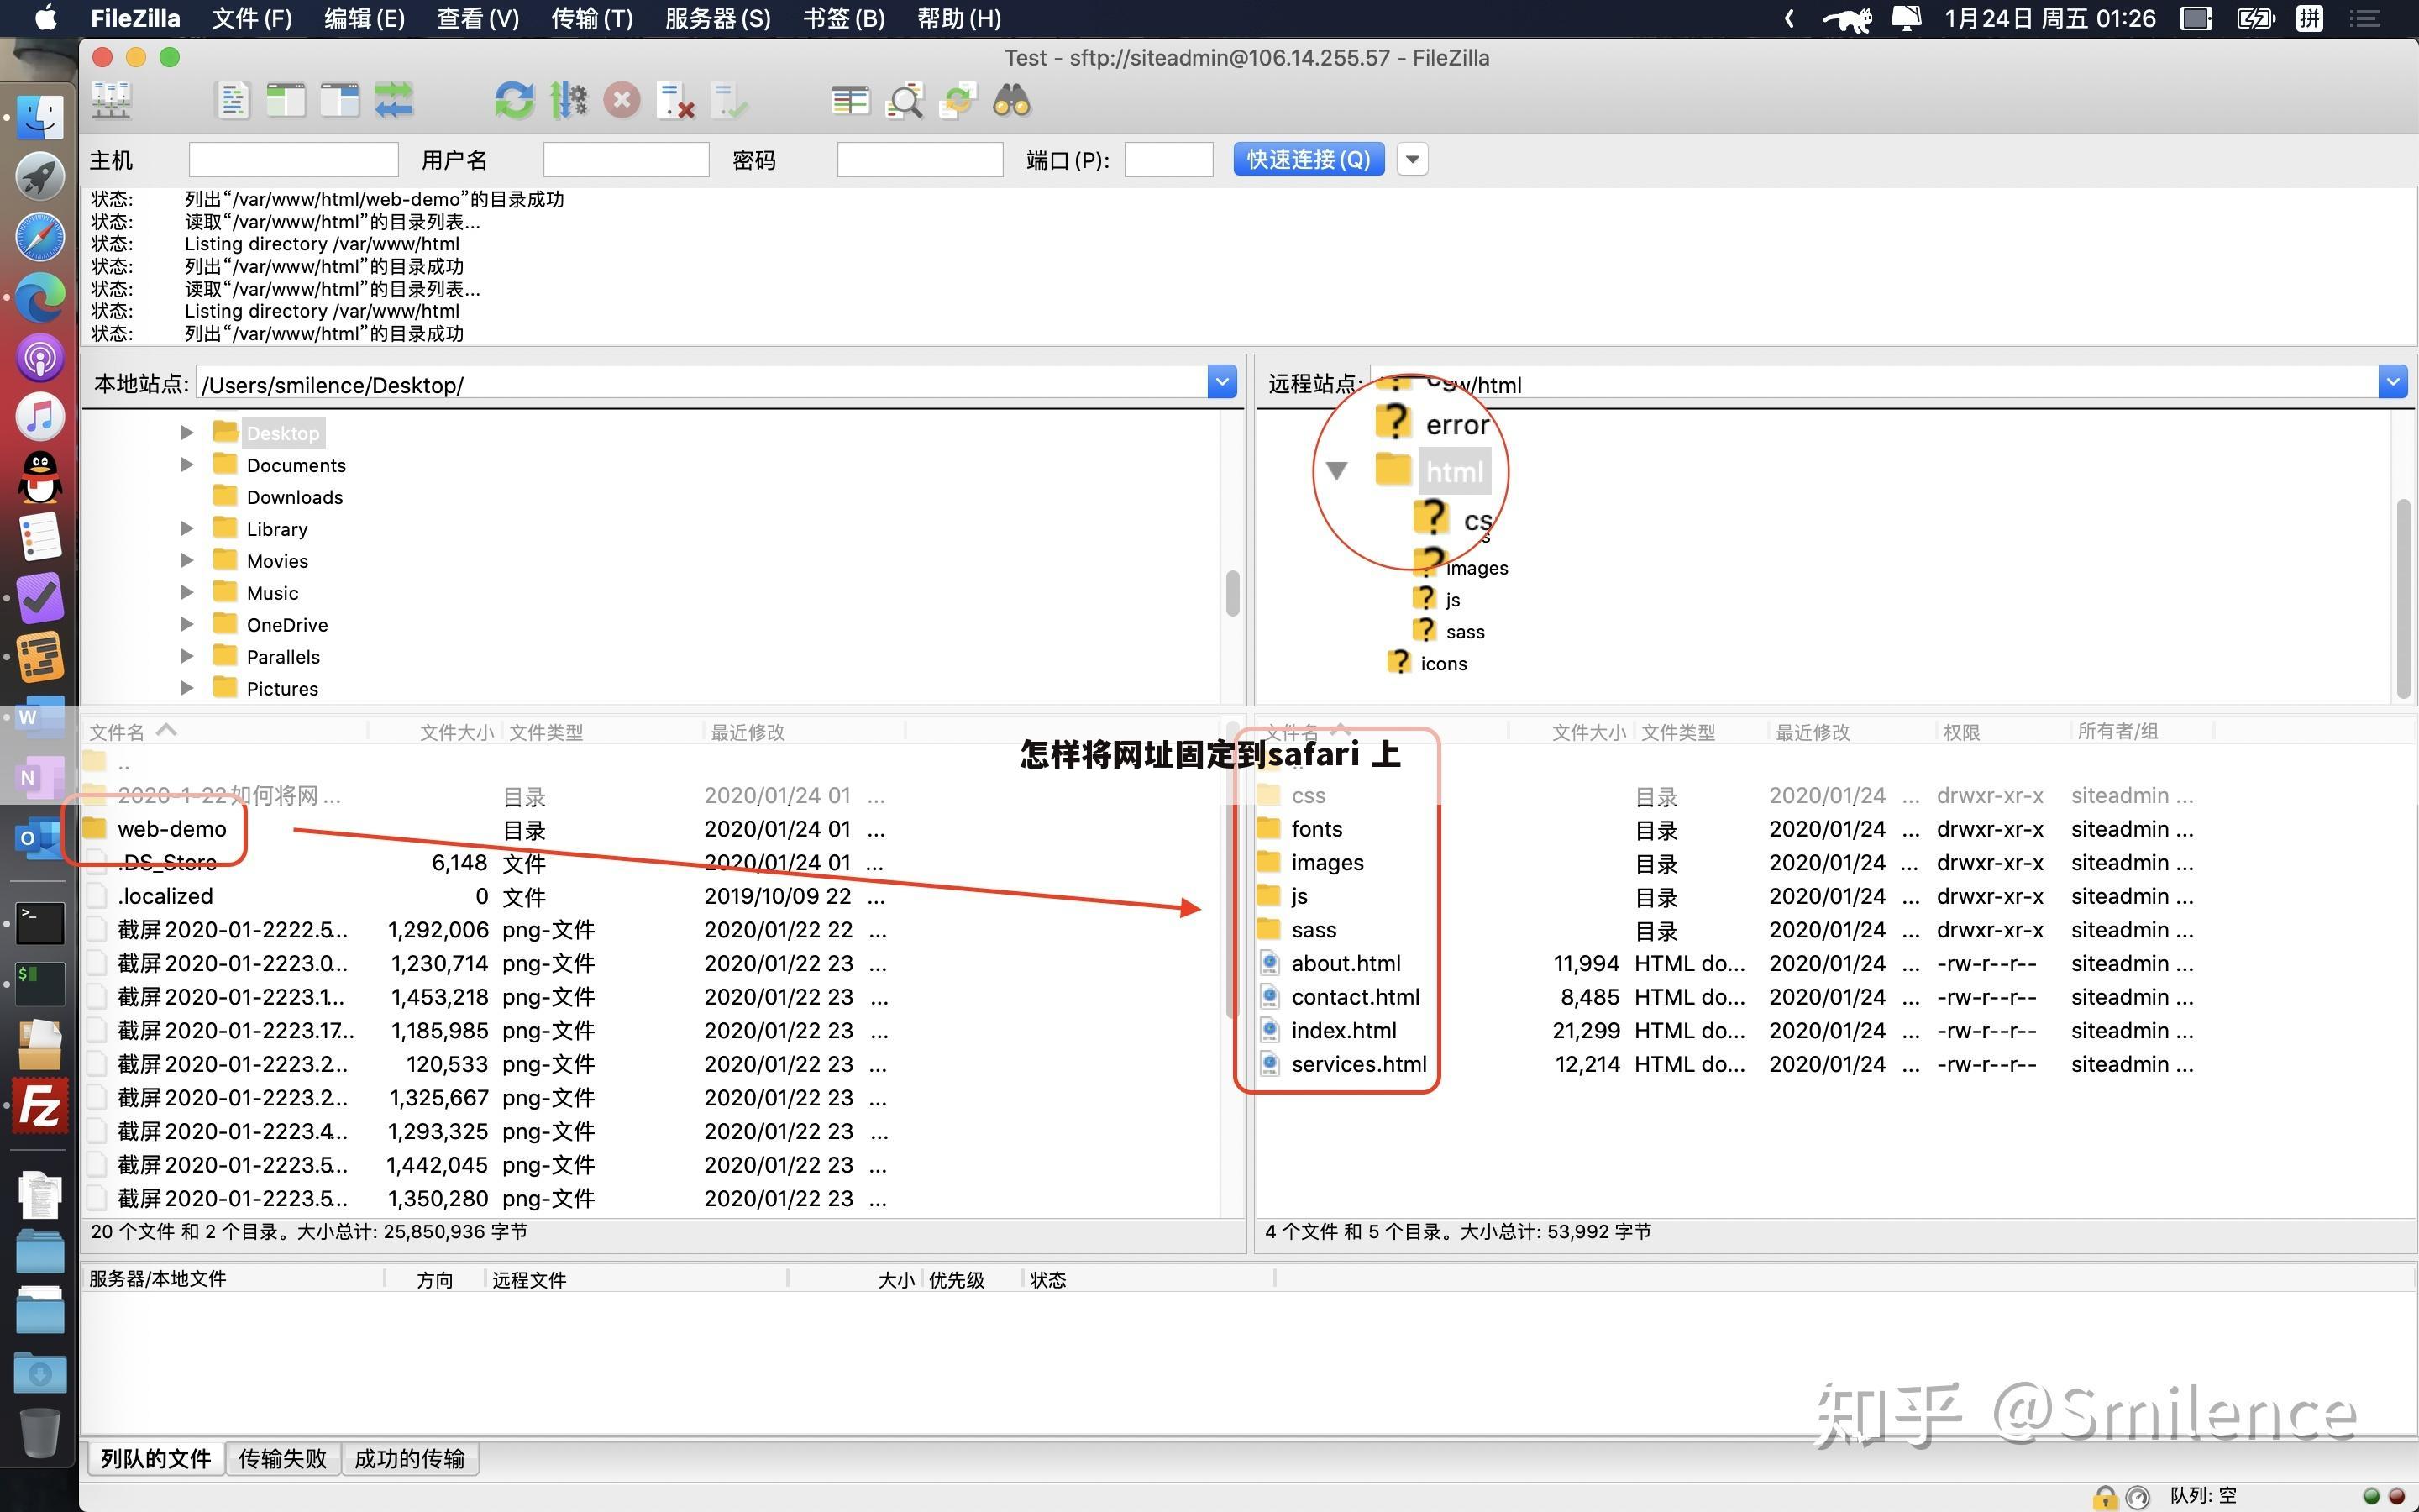The width and height of the screenshot is (2419, 1512).
Task: Switch to the 成功的传输 tab
Action: pyautogui.click(x=410, y=1459)
